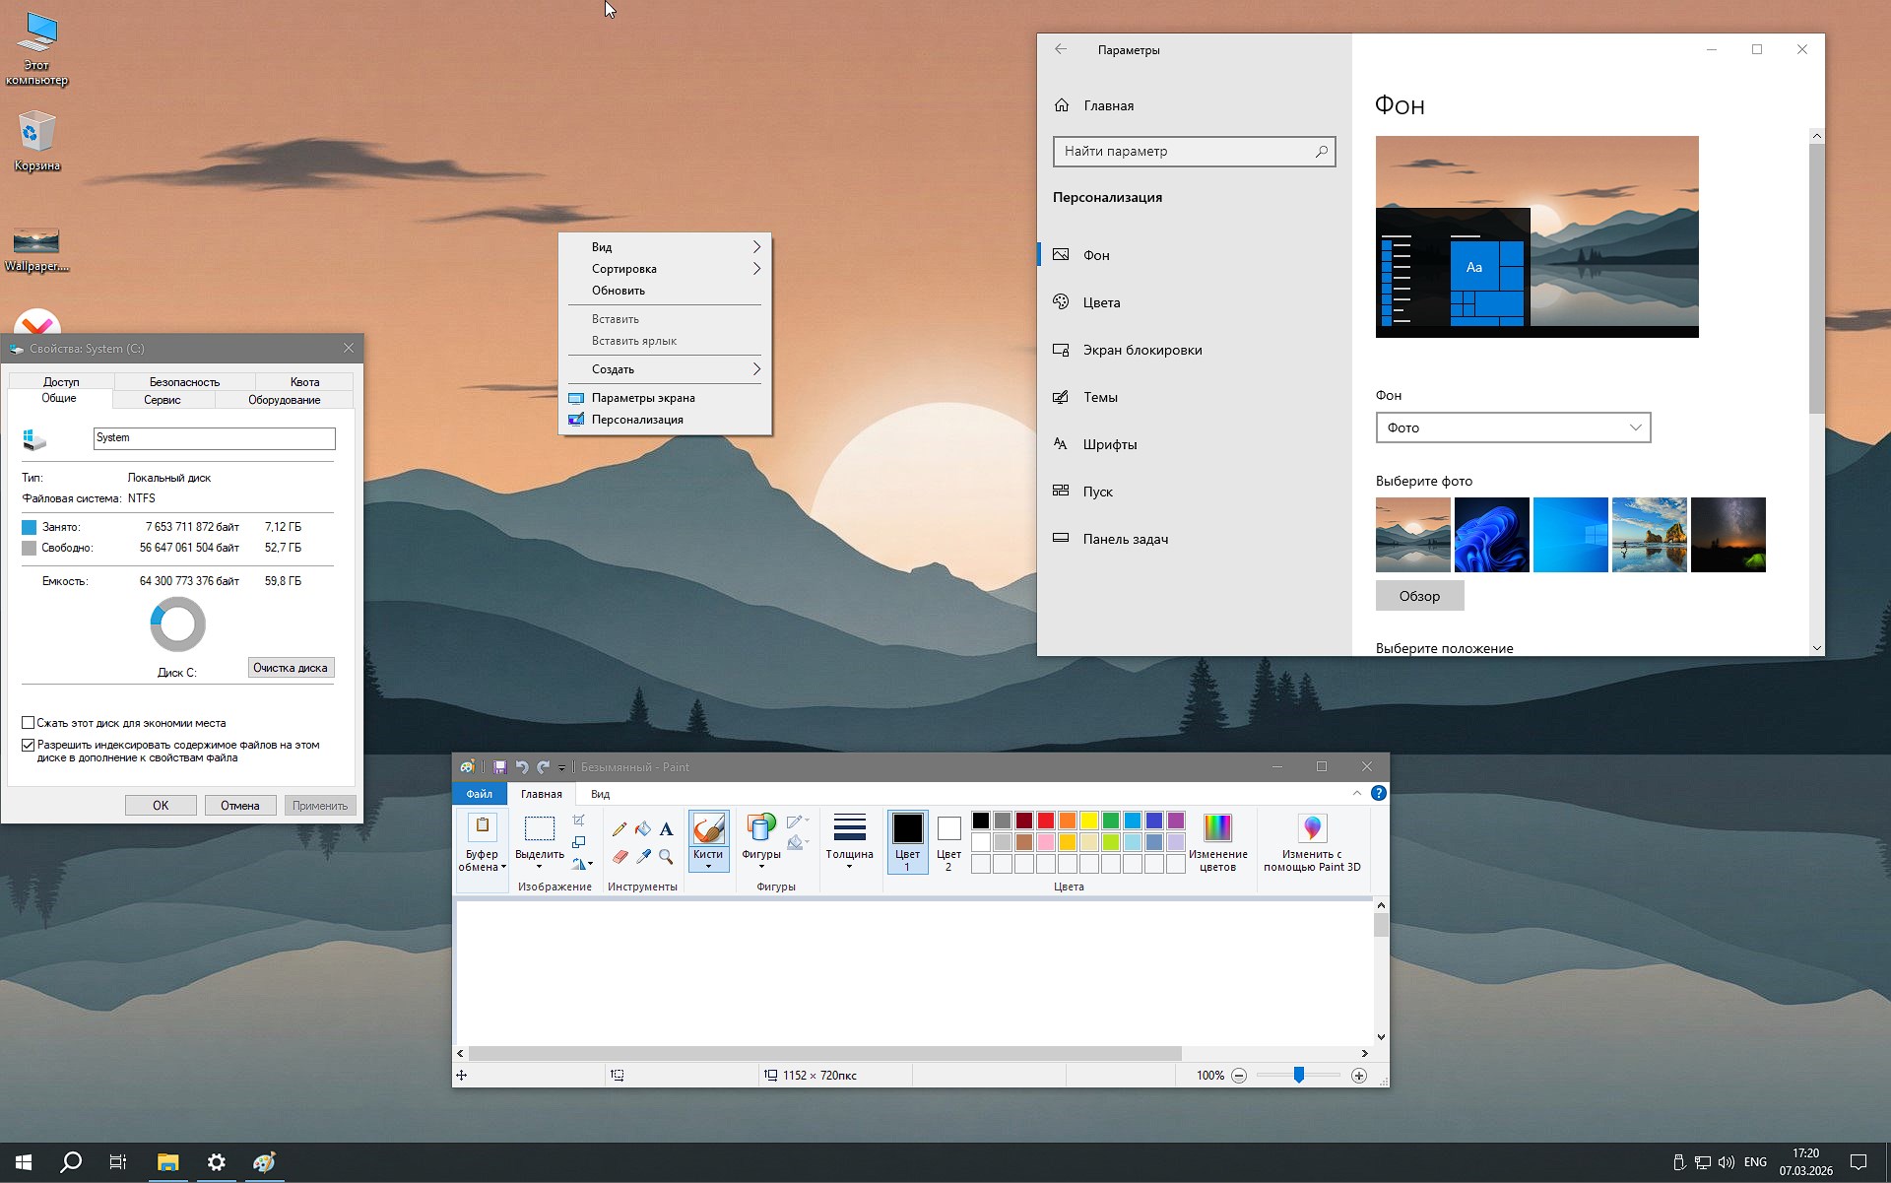The height and width of the screenshot is (1183, 1891).
Task: Uncheck allow indexing files on this drive
Action: [x=29, y=746]
